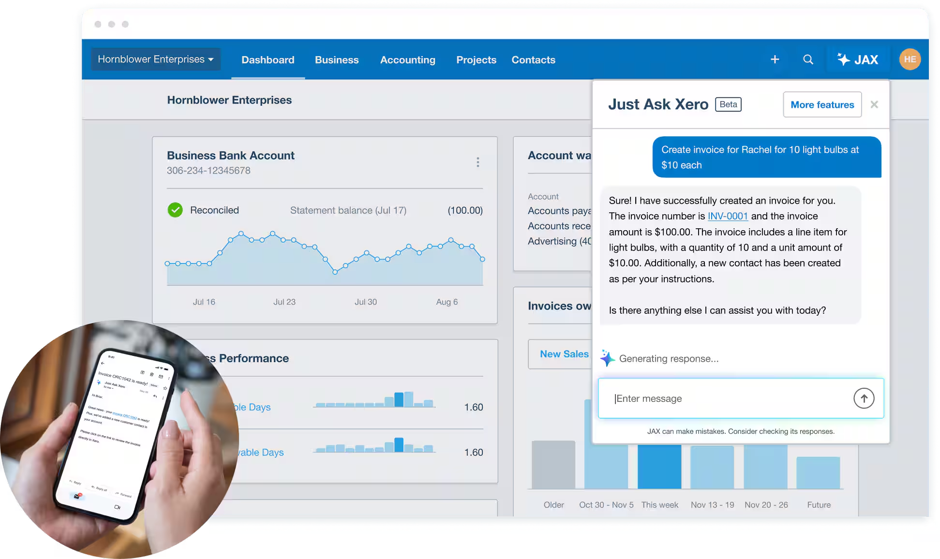
Task: Open the Business menu
Action: point(337,60)
